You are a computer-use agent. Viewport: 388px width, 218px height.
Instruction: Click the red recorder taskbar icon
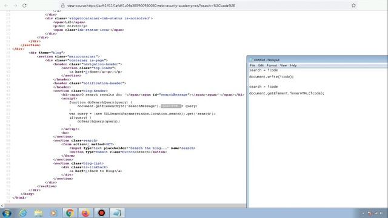pyautogui.click(x=101, y=213)
